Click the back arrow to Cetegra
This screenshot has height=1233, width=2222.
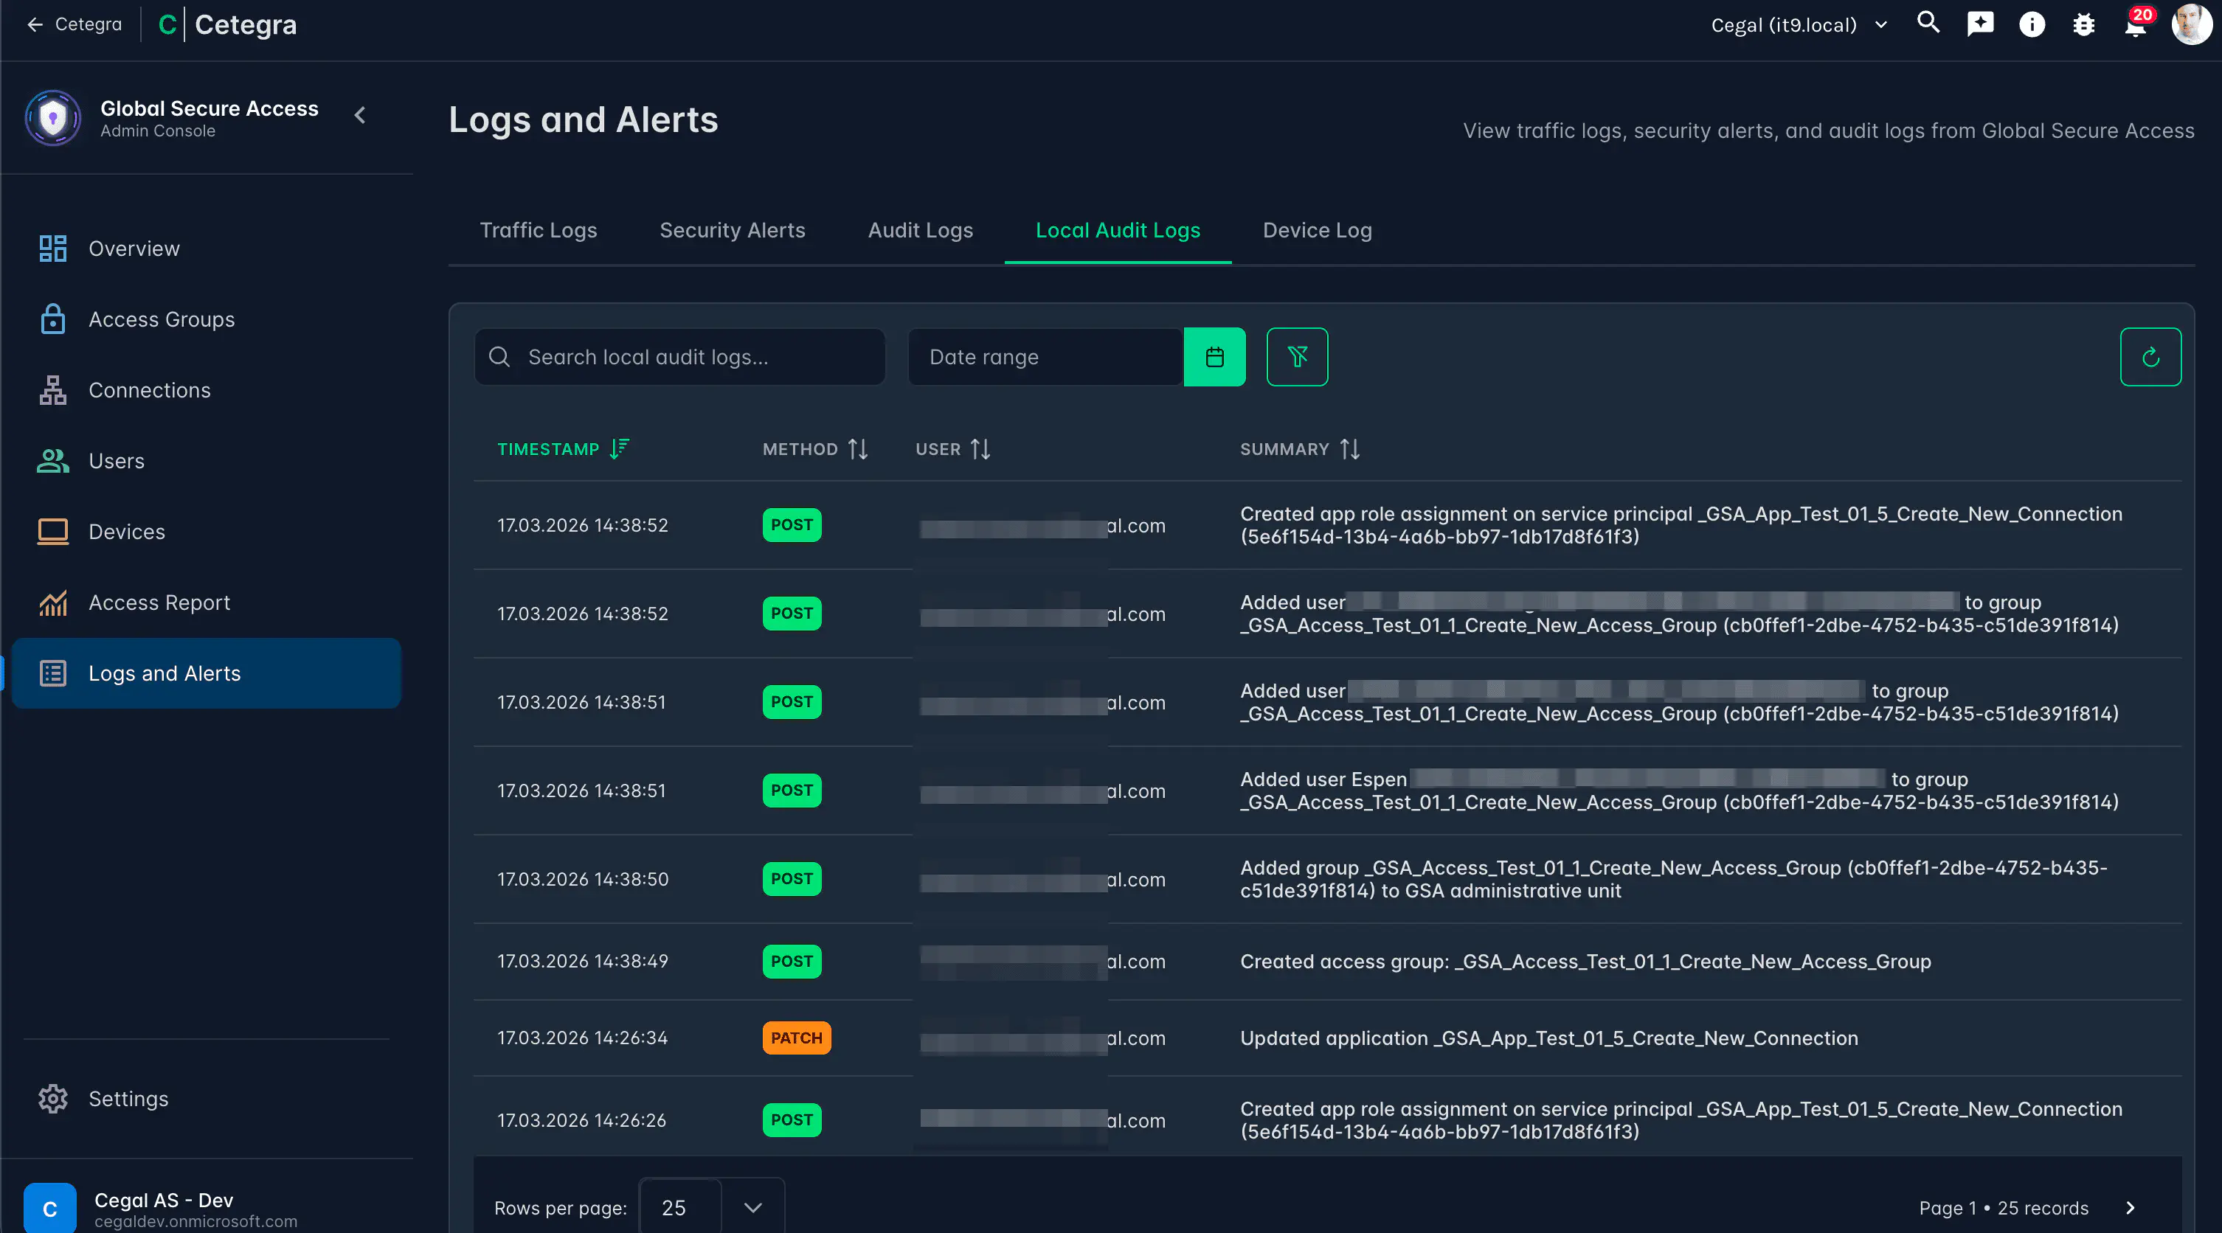point(73,24)
